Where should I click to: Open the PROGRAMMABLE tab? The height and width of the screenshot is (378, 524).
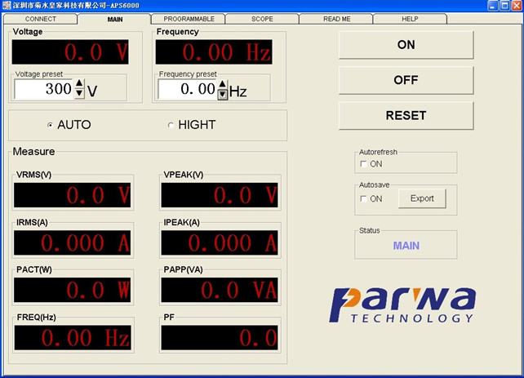[189, 19]
